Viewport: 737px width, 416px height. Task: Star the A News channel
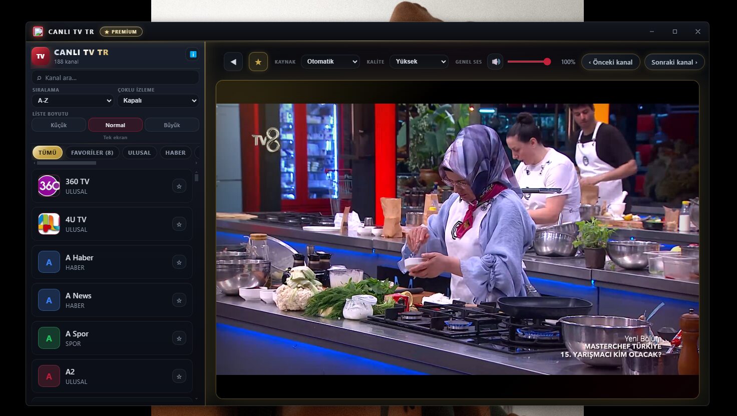[179, 300]
